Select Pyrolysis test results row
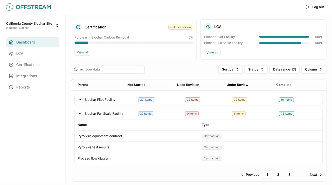The width and height of the screenshot is (332, 185). (198, 147)
